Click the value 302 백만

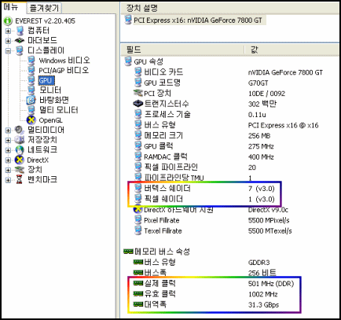coord(262,104)
